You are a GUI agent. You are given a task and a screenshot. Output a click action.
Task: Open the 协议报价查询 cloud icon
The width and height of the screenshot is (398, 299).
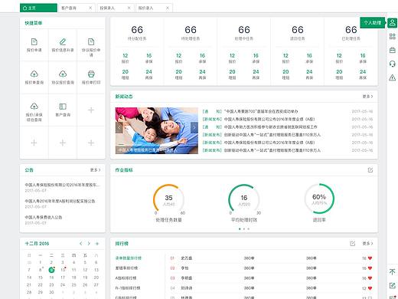(63, 74)
